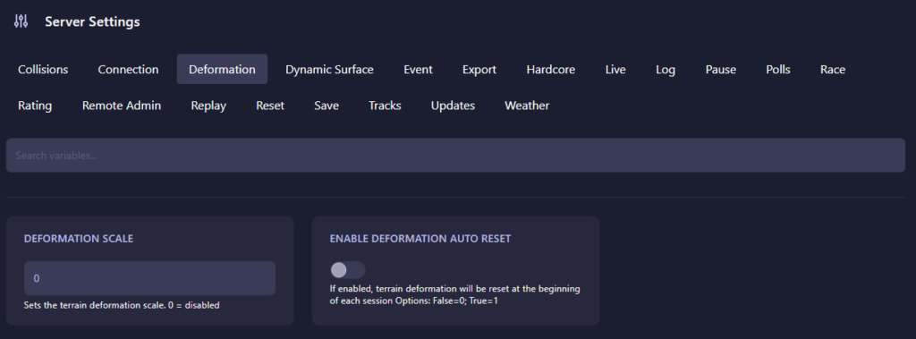Image resolution: width=916 pixels, height=339 pixels.
Task: Open the Log tab
Action: pos(666,70)
